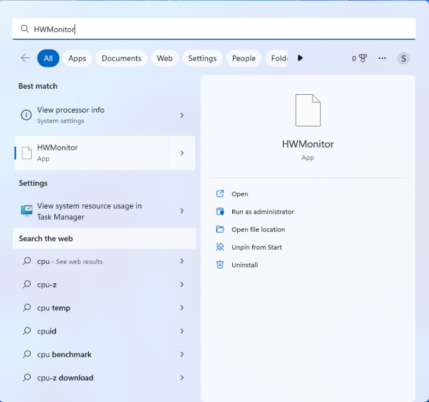Show more filter tabs with the play arrow

pyautogui.click(x=300, y=58)
